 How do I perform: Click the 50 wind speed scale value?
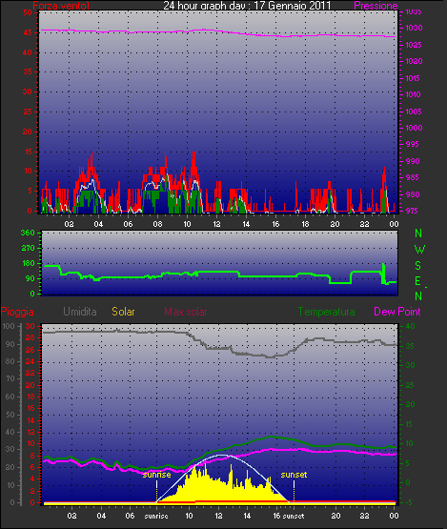coord(28,12)
